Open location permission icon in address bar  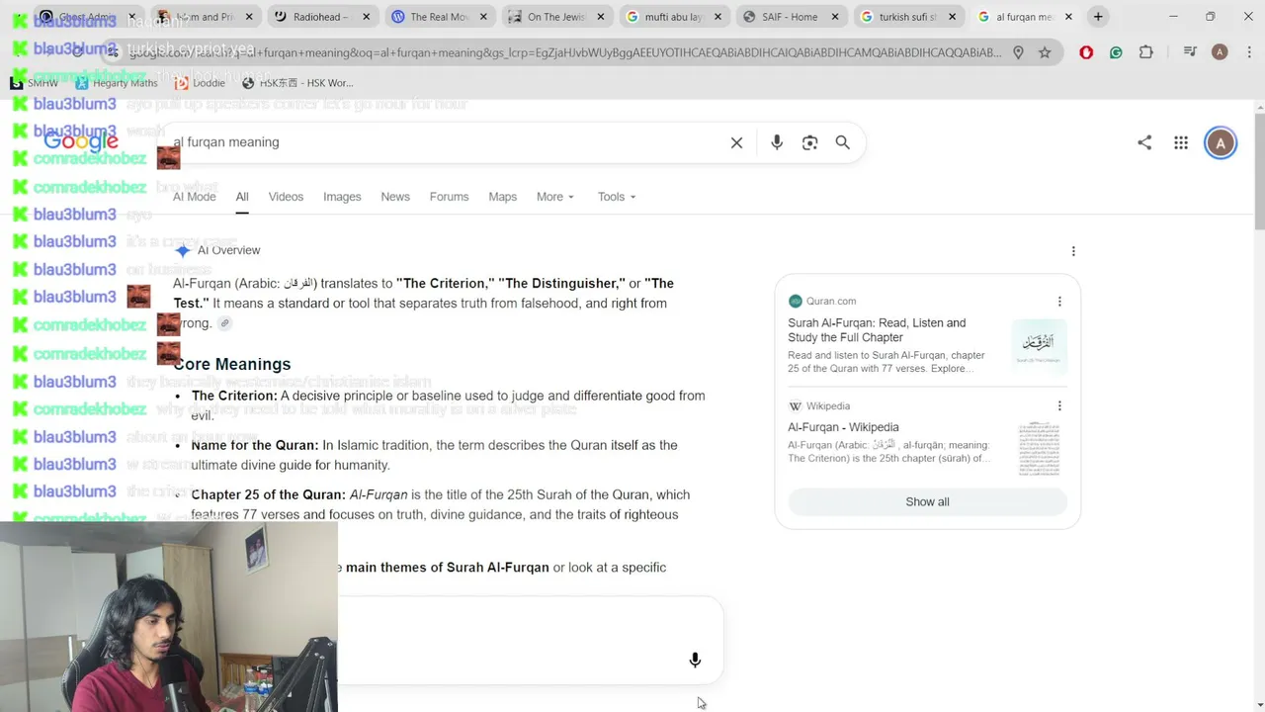tap(1018, 52)
